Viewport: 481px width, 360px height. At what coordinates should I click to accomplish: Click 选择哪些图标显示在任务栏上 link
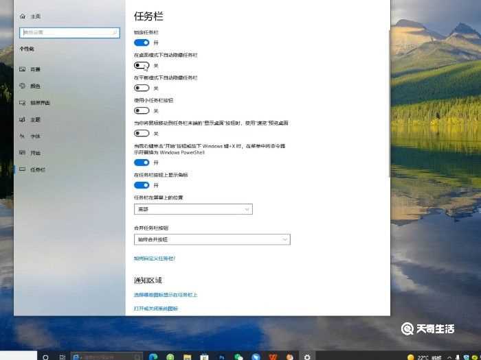(x=166, y=295)
